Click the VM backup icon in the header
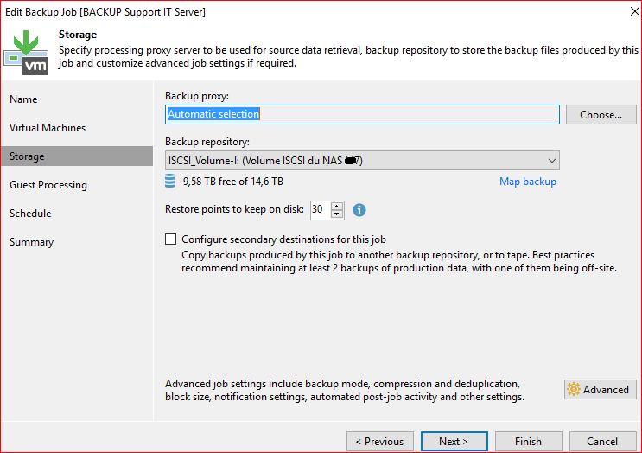Image resolution: width=642 pixels, height=453 pixels. [x=28, y=53]
